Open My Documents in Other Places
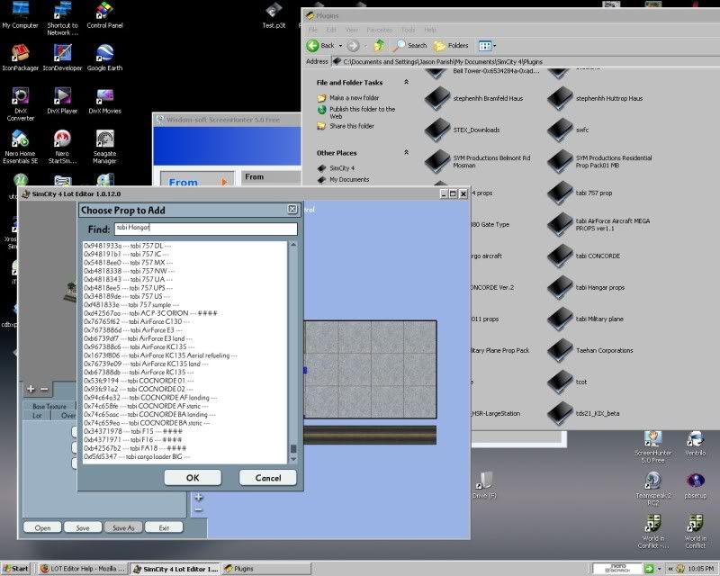The height and width of the screenshot is (576, 720). tap(349, 180)
